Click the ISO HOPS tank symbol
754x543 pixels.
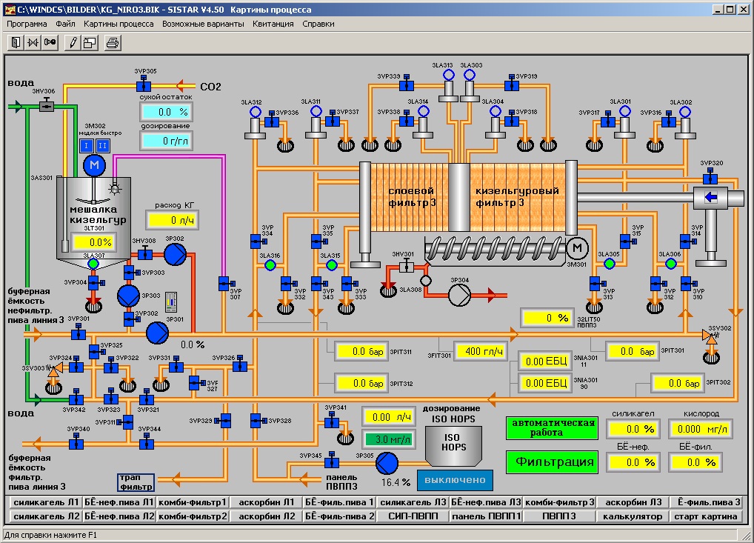(x=453, y=447)
